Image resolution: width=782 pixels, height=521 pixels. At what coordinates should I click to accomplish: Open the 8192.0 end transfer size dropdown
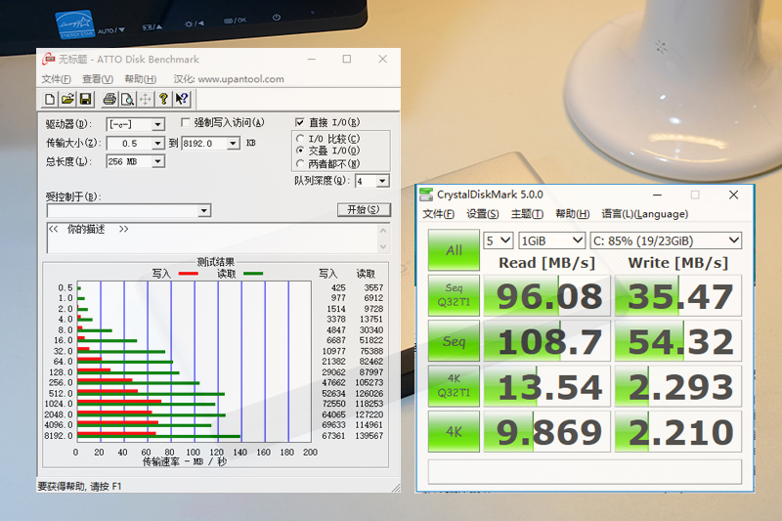[234, 144]
